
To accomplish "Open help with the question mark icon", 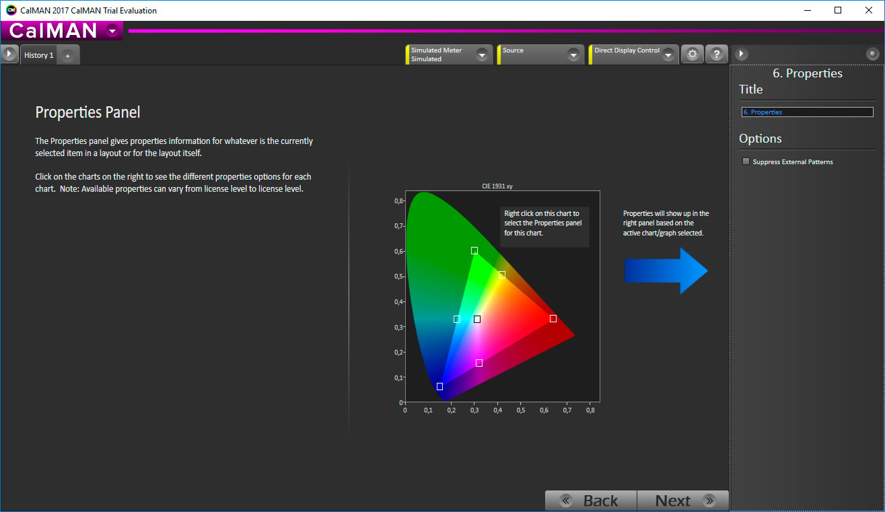I will point(717,54).
